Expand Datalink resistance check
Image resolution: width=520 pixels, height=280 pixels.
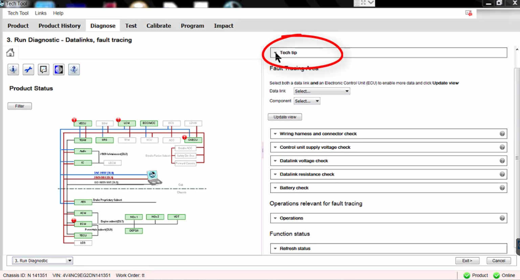[x=389, y=174]
